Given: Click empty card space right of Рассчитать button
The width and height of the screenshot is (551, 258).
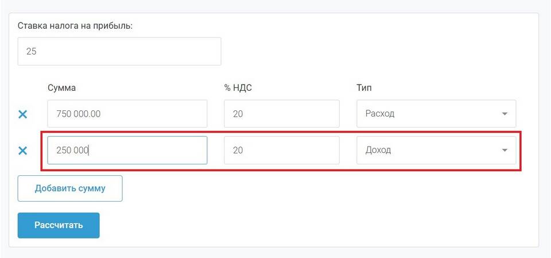Looking at the screenshot, I should (x=316, y=225).
